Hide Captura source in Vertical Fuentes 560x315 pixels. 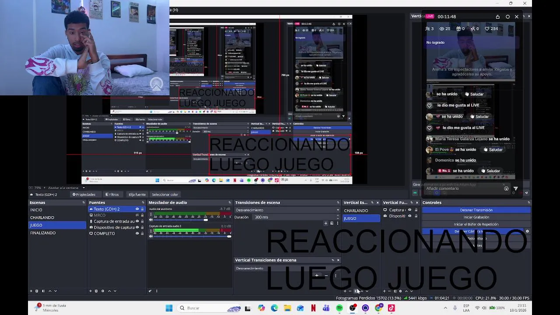click(410, 210)
